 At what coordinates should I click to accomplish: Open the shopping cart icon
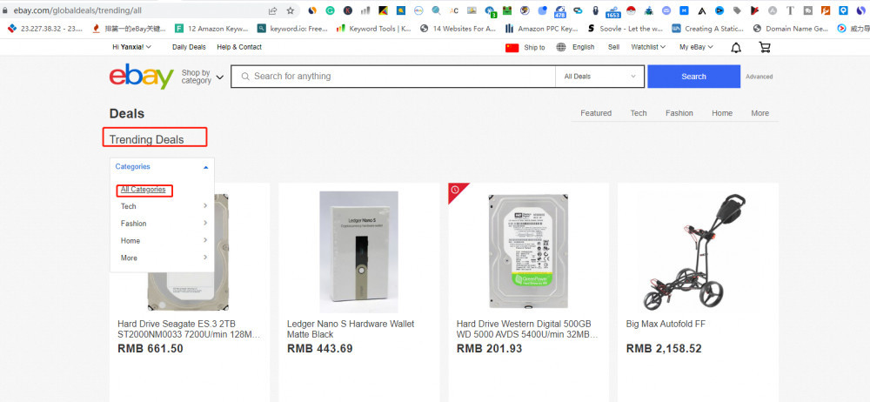765,47
